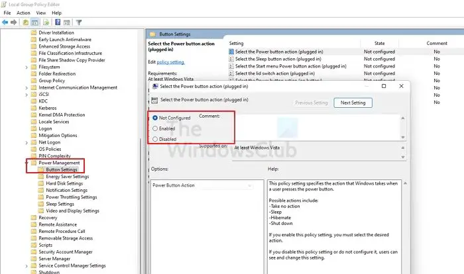Select Power Throttling Settings in tree

coord(72,197)
